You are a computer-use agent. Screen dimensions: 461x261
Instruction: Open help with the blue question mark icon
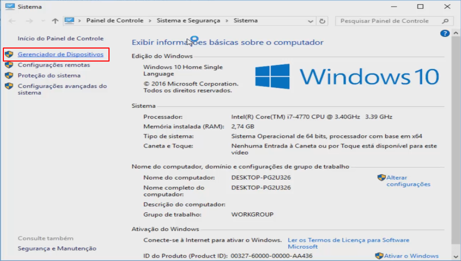pos(445,33)
